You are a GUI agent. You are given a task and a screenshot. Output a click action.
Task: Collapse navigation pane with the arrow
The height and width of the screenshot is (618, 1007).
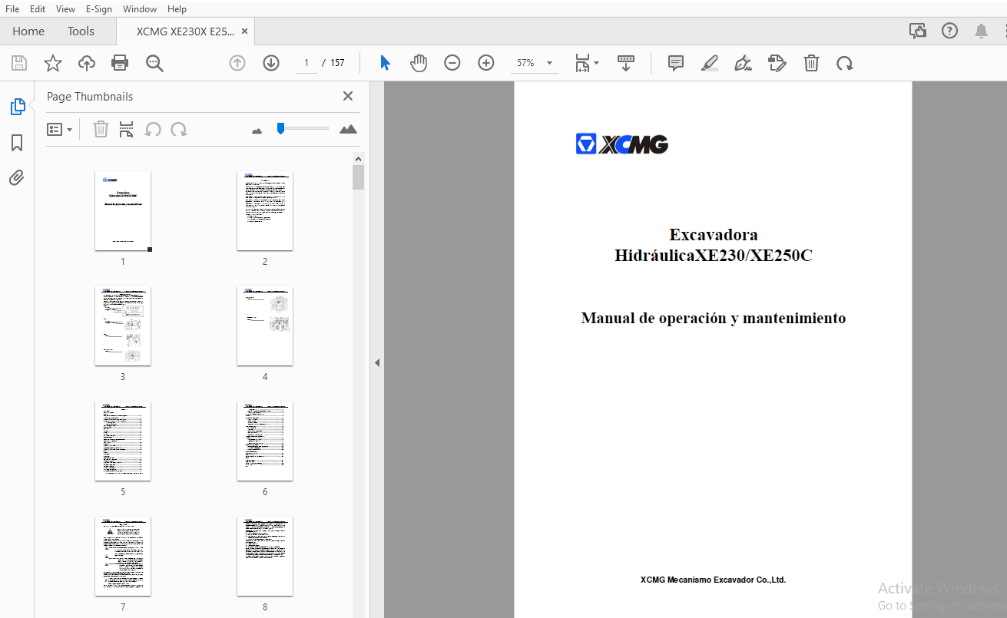pyautogui.click(x=377, y=362)
